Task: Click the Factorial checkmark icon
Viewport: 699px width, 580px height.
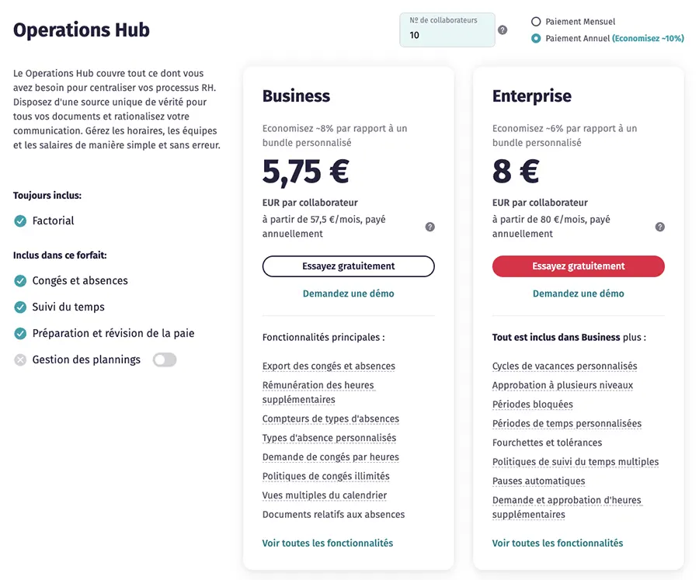Action: point(20,221)
